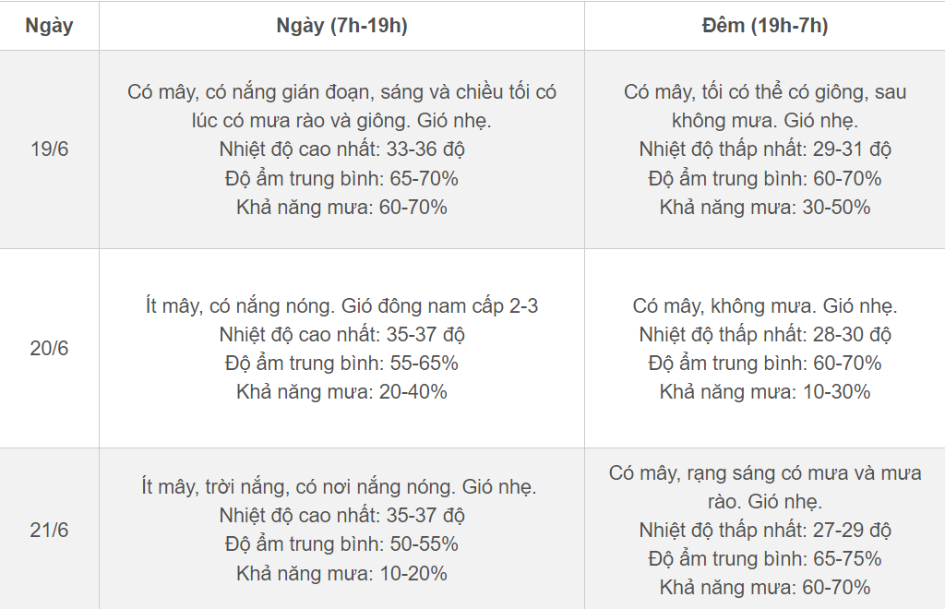Viewport: 945px width, 609px height.
Task: Click "Khả năng mưa: 30-50%" text
Action: [x=764, y=208]
